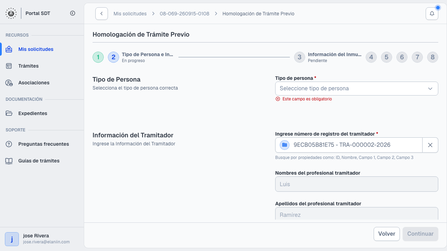The height and width of the screenshot is (251, 447).
Task: Open notifications bell
Action: (x=432, y=14)
